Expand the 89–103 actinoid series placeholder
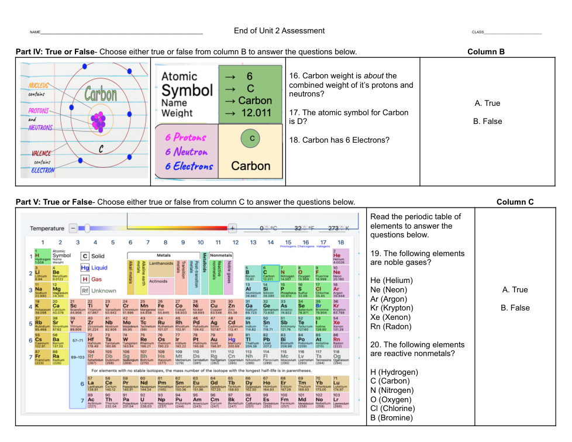This screenshot has width=572, height=442. (x=77, y=357)
